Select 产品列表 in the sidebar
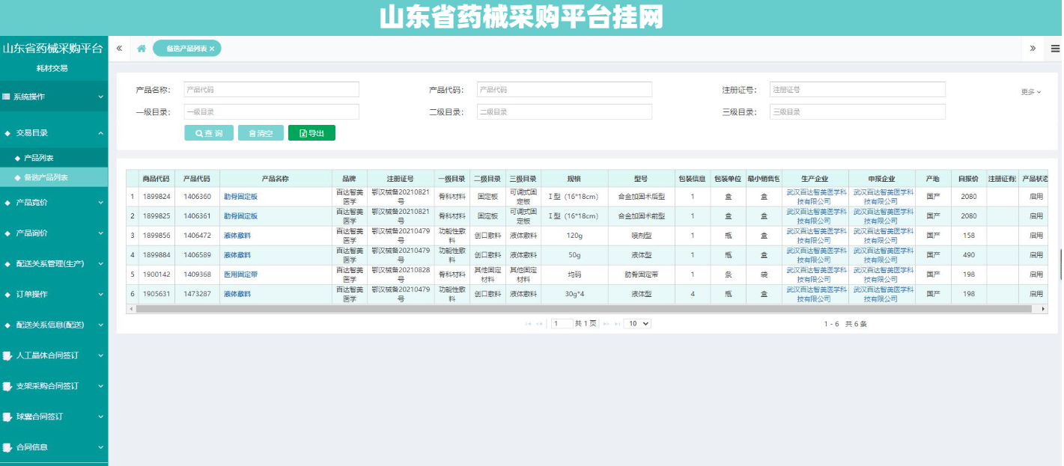The width and height of the screenshot is (1064, 466). point(39,158)
